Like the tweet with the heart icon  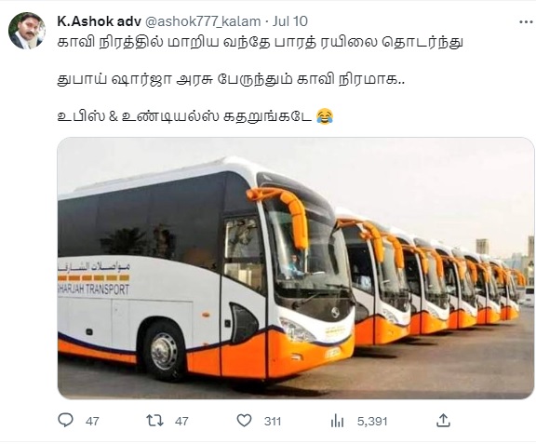tap(244, 421)
